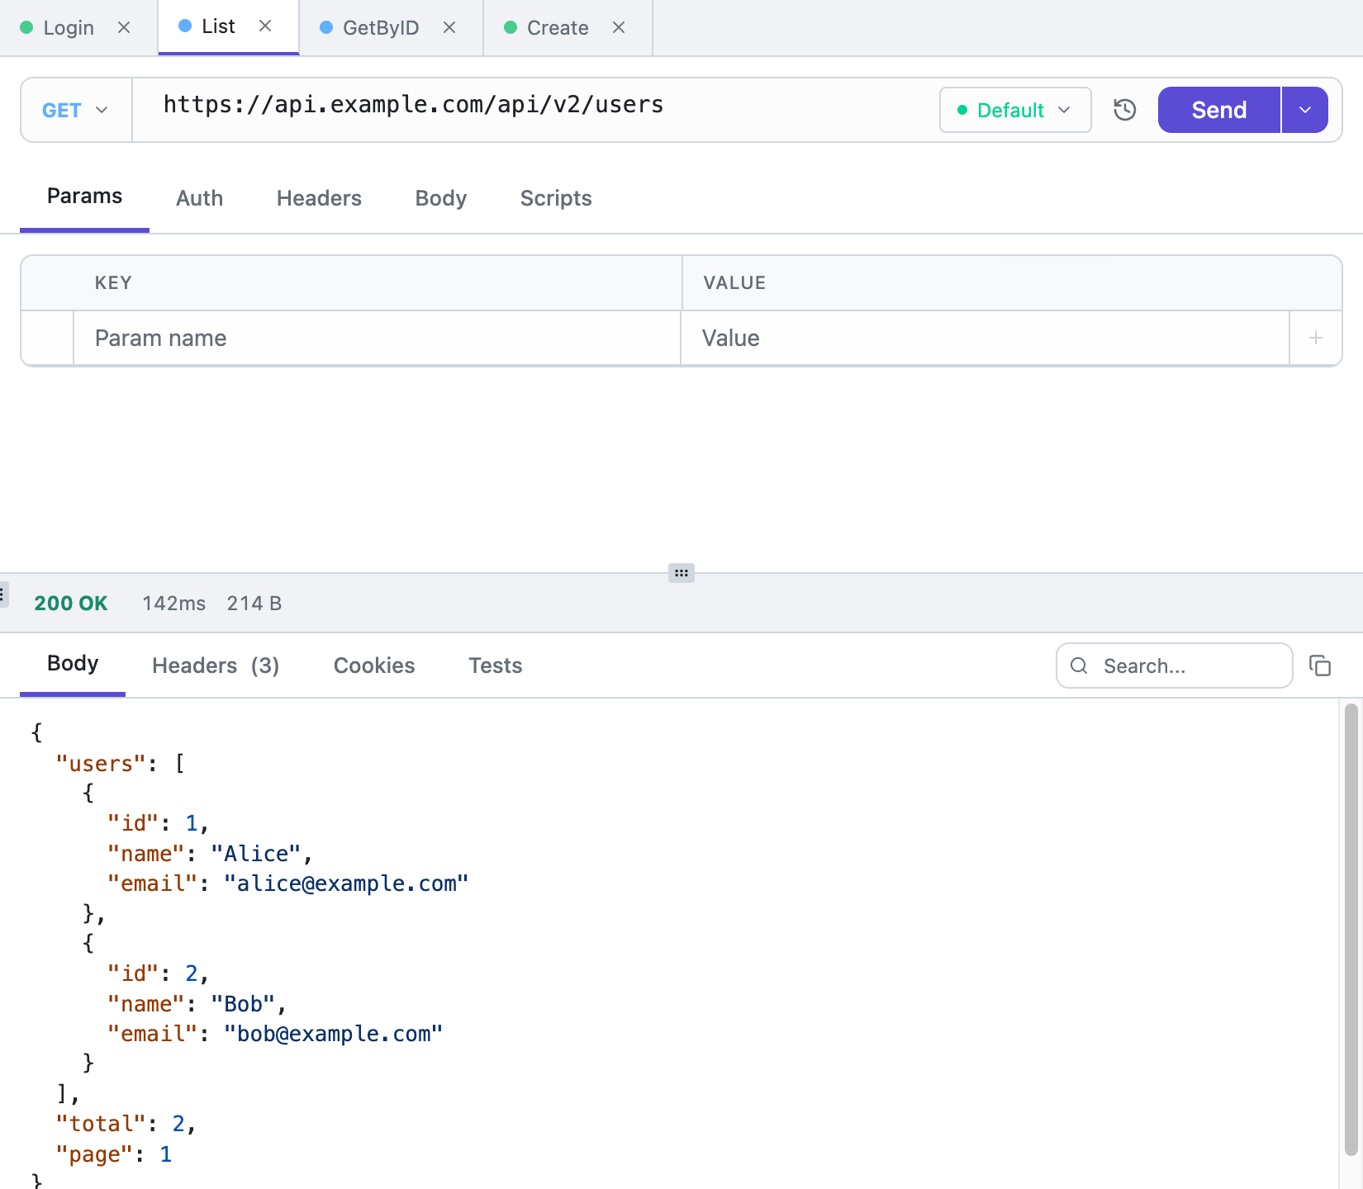This screenshot has width=1363, height=1189.
Task: Click the 142ms response time
Action: point(174,604)
